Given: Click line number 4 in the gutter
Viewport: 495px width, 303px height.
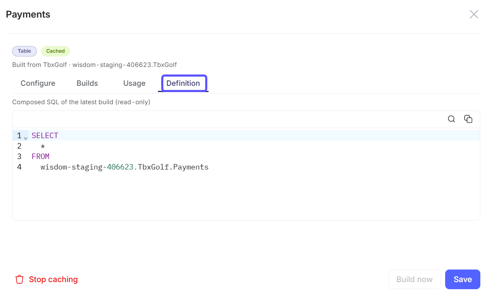Looking at the screenshot, I should click(19, 167).
